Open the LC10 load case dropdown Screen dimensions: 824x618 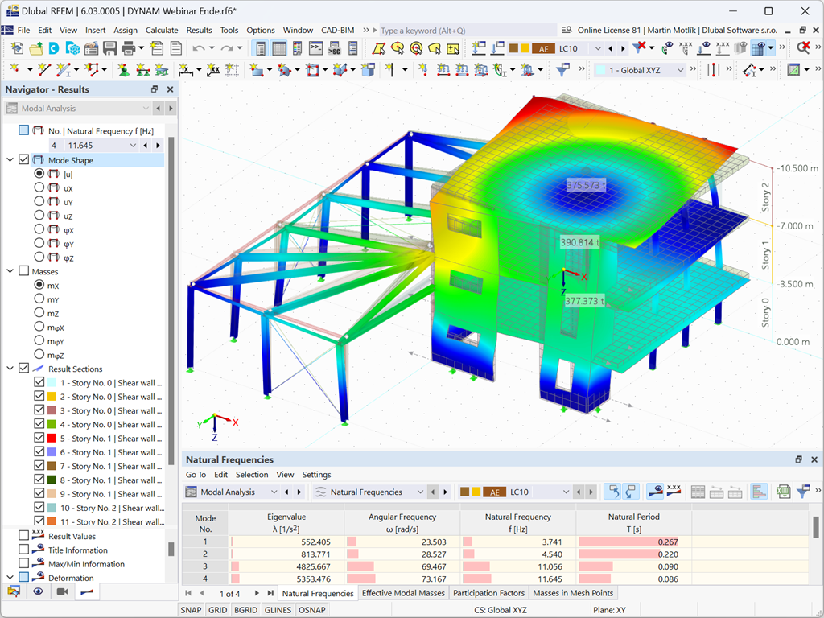tap(596, 48)
